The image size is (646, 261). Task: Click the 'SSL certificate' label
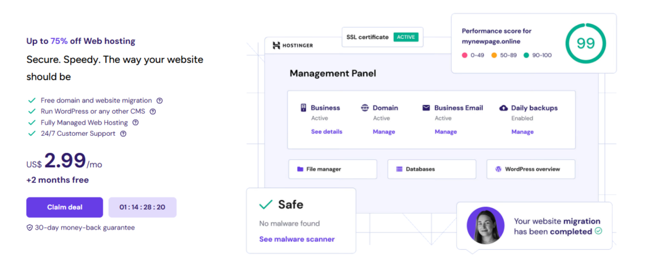click(x=368, y=37)
